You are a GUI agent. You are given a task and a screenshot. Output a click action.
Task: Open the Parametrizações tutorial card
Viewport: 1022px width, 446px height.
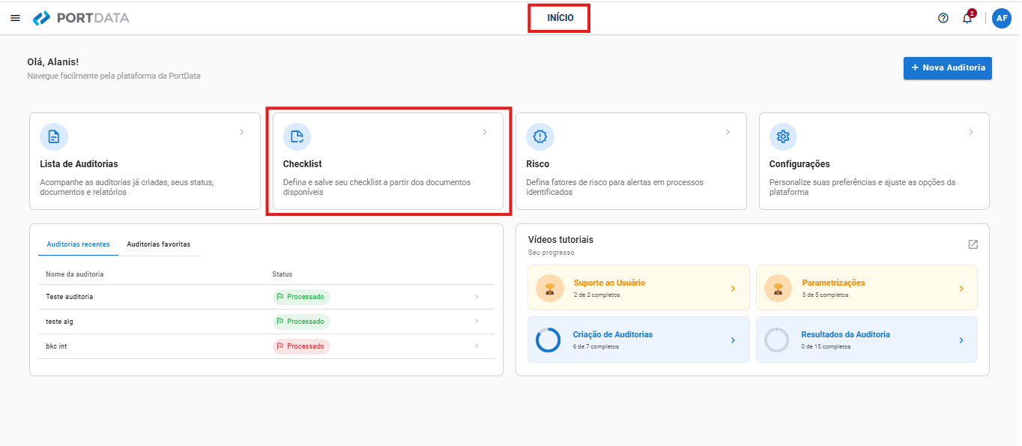click(867, 288)
